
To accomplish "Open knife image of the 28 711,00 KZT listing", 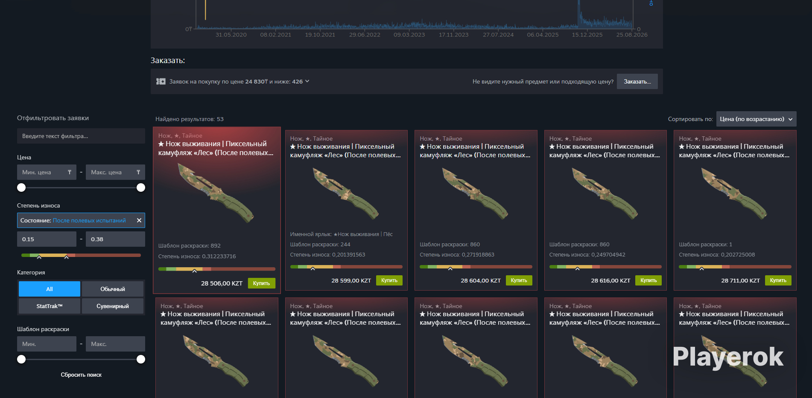I will tap(735, 193).
